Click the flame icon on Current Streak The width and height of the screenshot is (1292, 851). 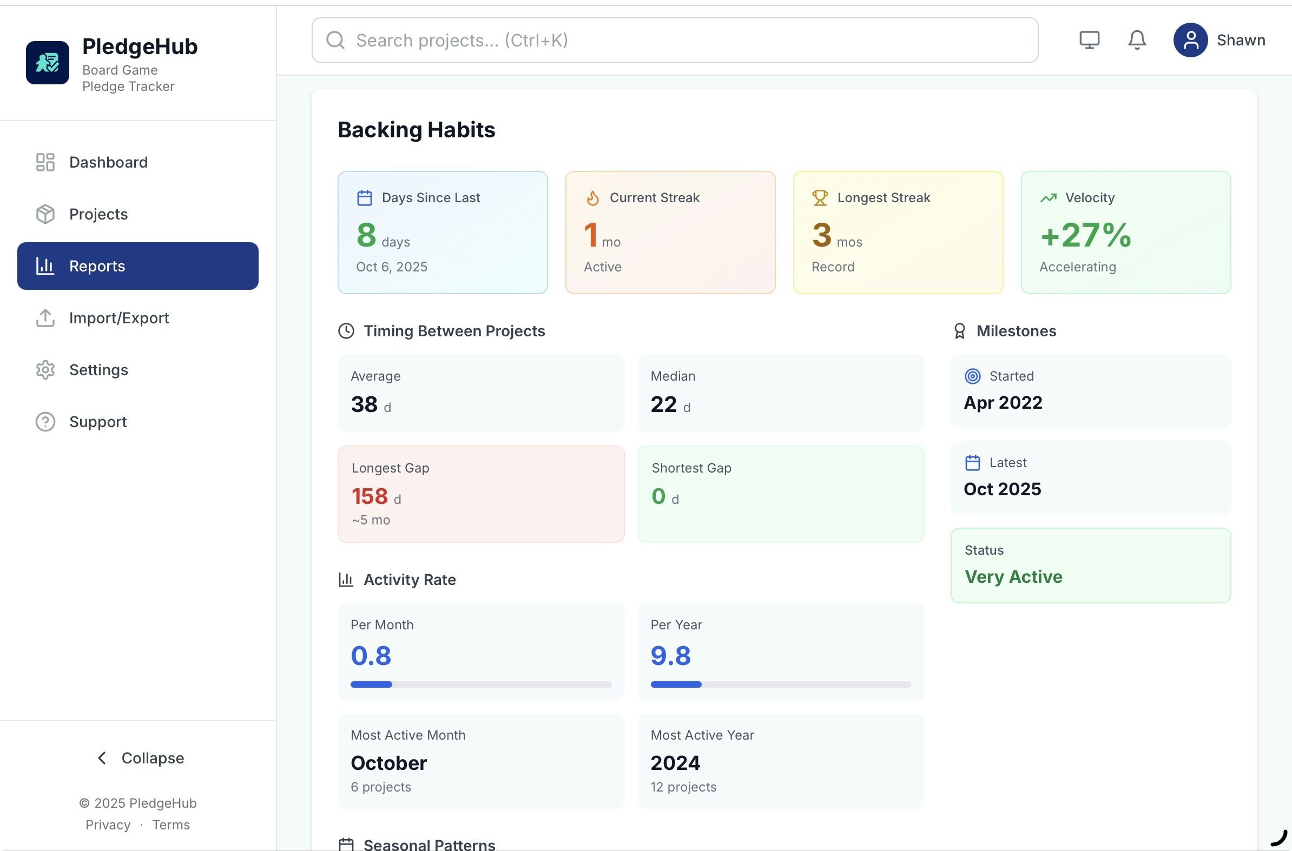coord(592,198)
